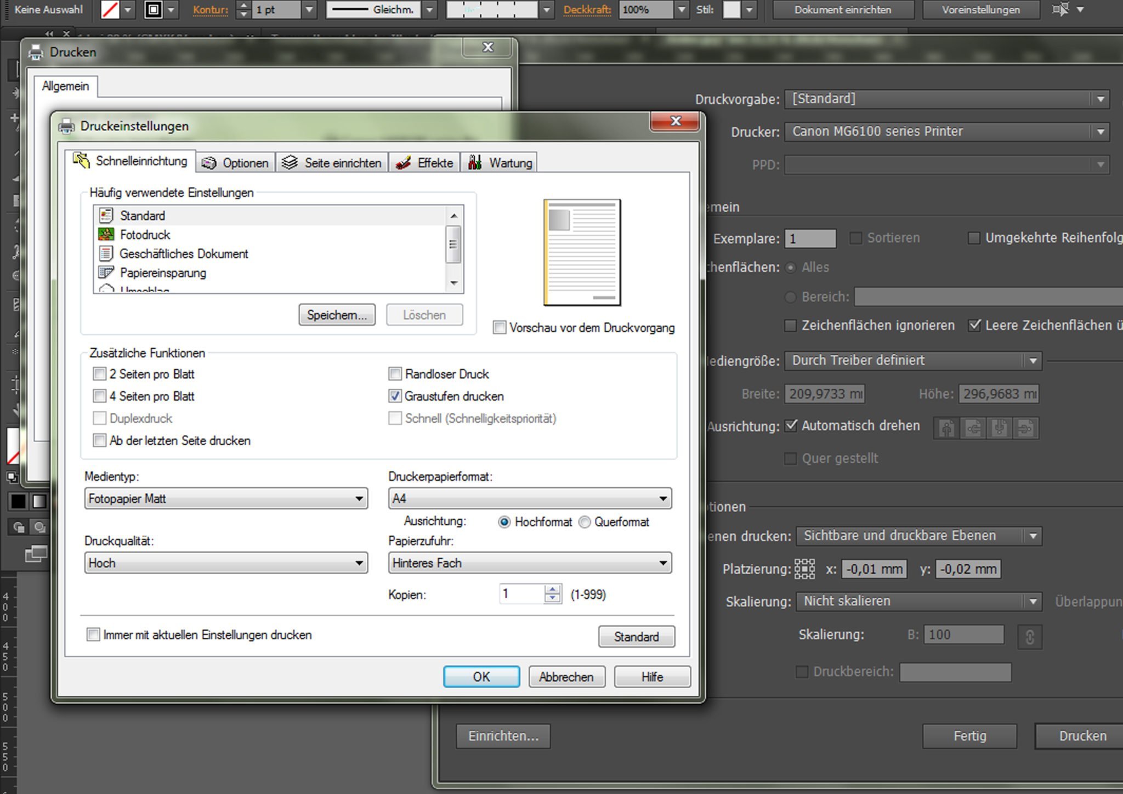Enable 4 Seiten pro Blatt

99,396
